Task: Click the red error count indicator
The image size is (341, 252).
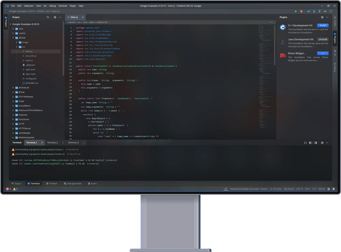Action: 9,189
